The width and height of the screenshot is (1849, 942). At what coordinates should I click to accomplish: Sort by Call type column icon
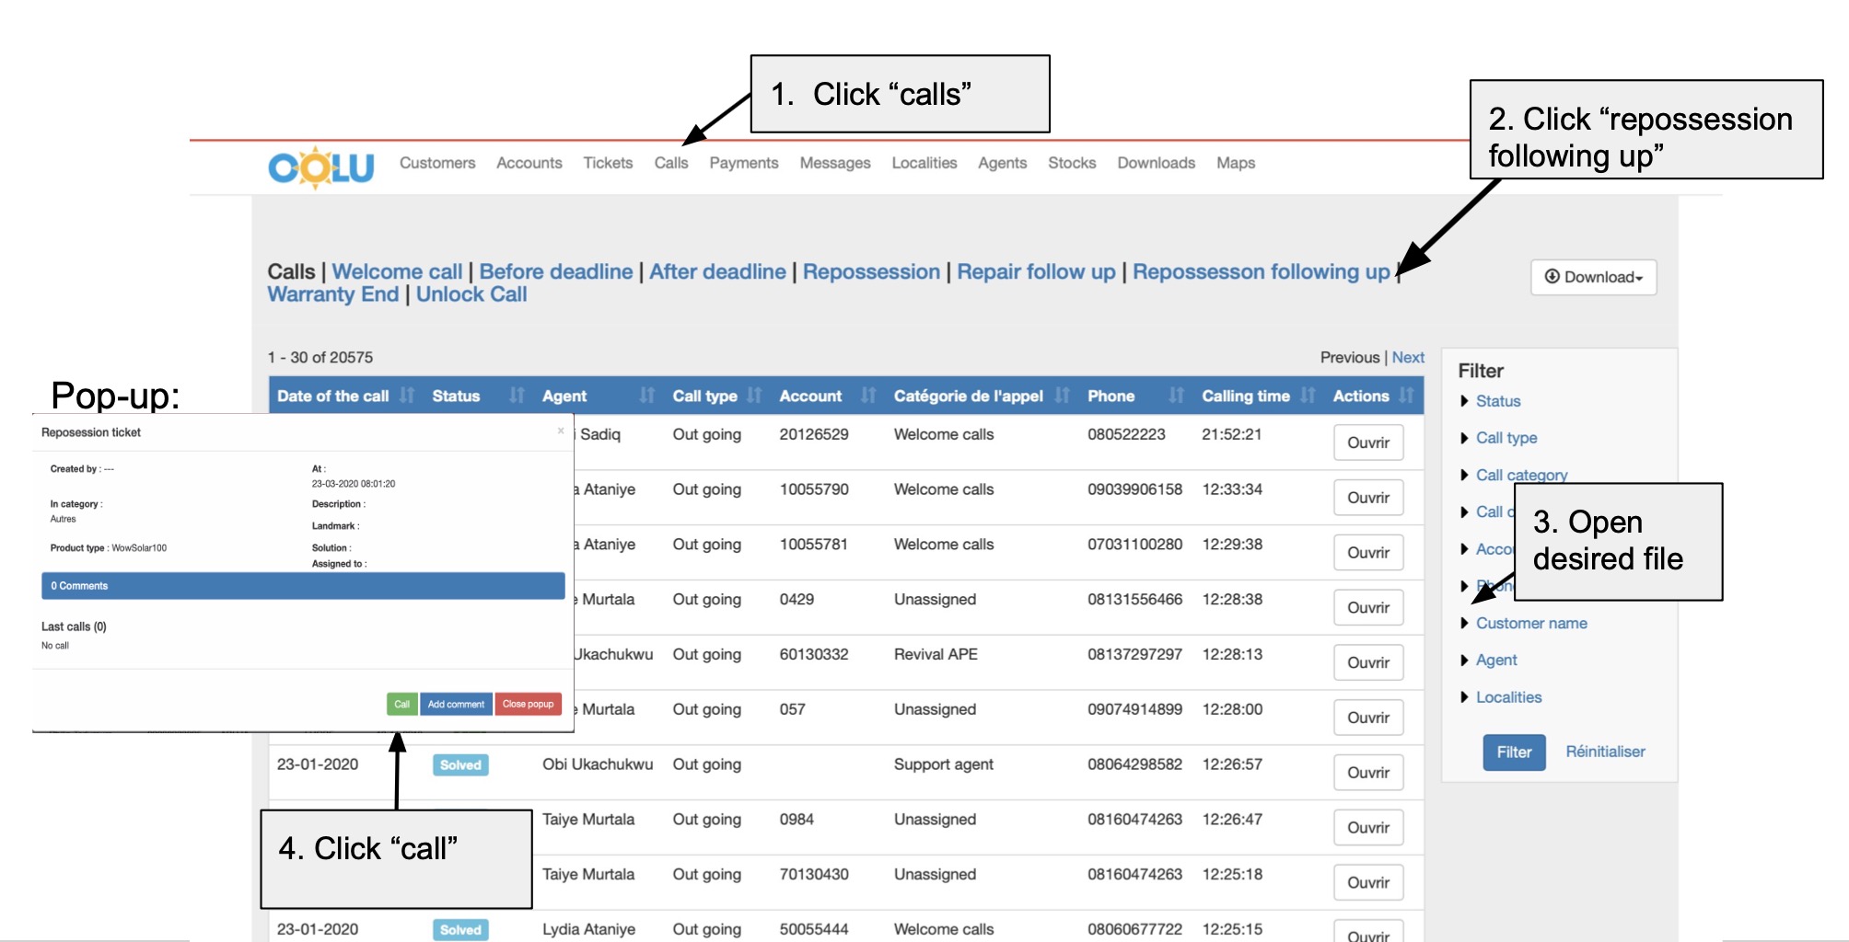click(755, 396)
